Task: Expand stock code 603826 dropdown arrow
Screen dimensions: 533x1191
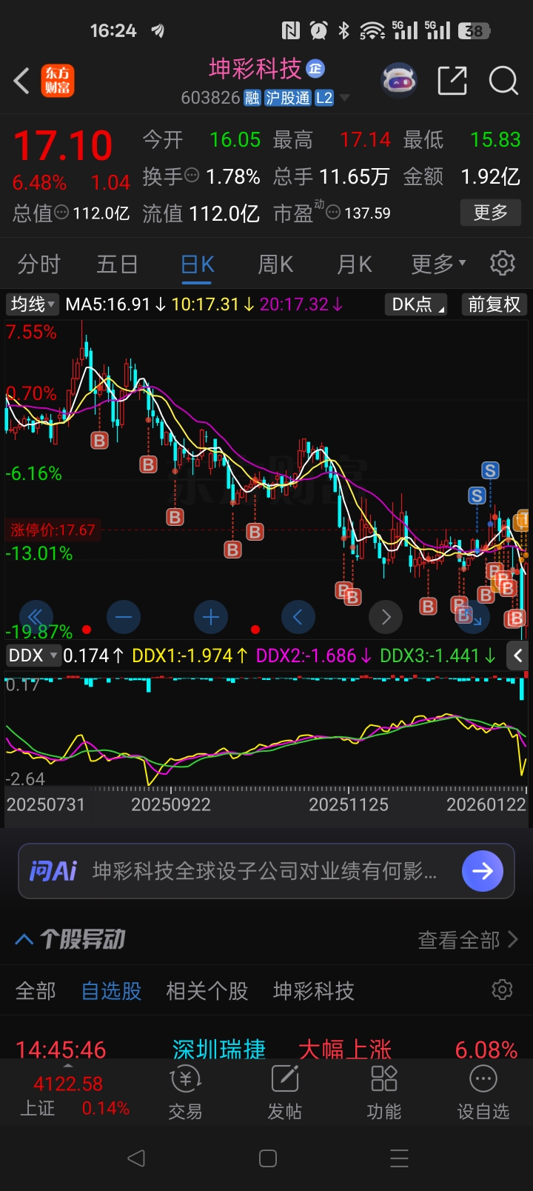Action: pos(343,98)
